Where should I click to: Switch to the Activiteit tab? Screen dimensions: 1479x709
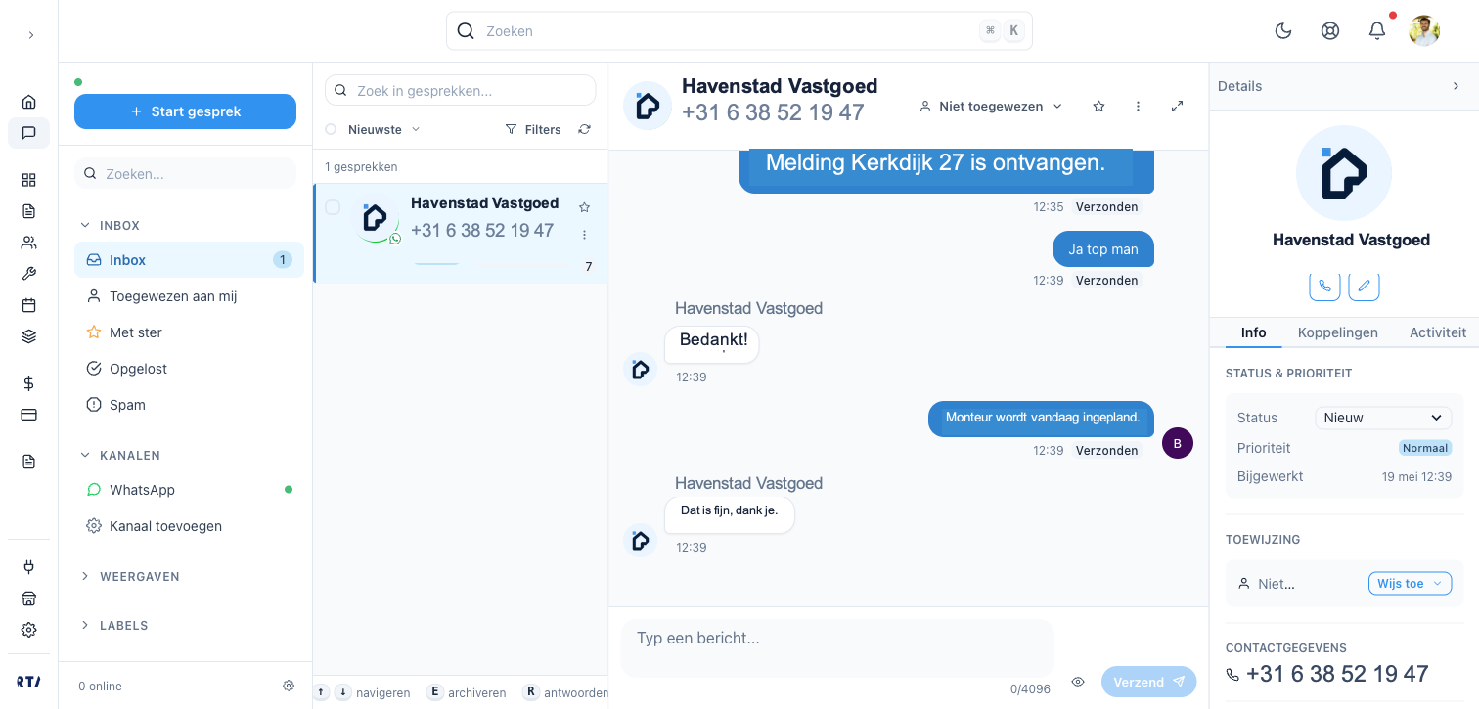click(1438, 332)
